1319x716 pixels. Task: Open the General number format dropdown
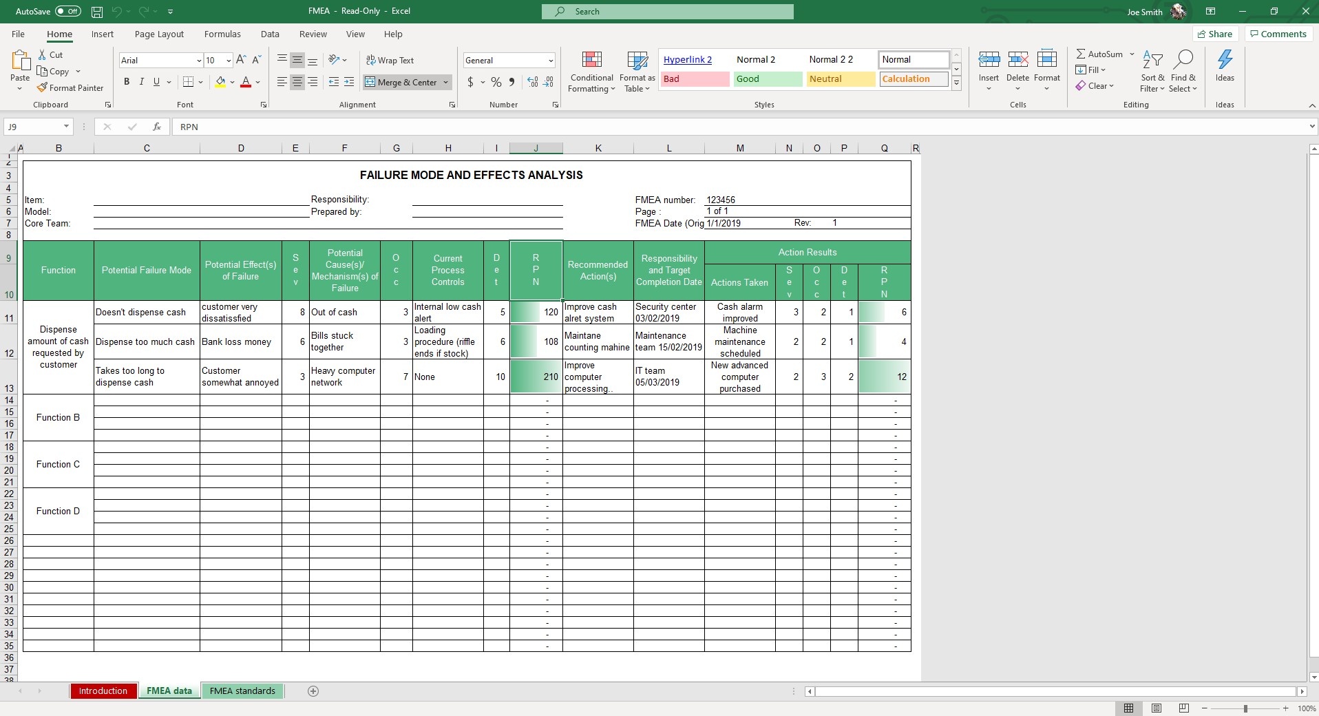pyautogui.click(x=551, y=60)
